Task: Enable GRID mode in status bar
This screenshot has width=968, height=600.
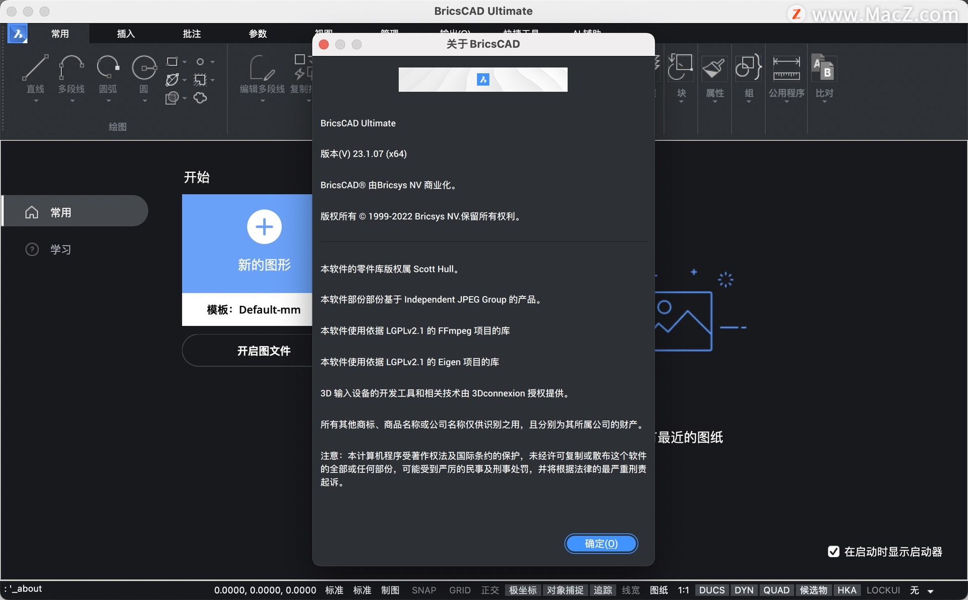Action: [460, 590]
